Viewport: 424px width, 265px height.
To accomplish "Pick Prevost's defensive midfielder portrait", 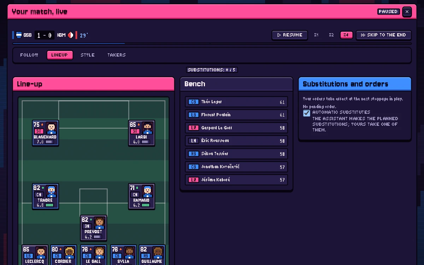I will pyautogui.click(x=100, y=223).
